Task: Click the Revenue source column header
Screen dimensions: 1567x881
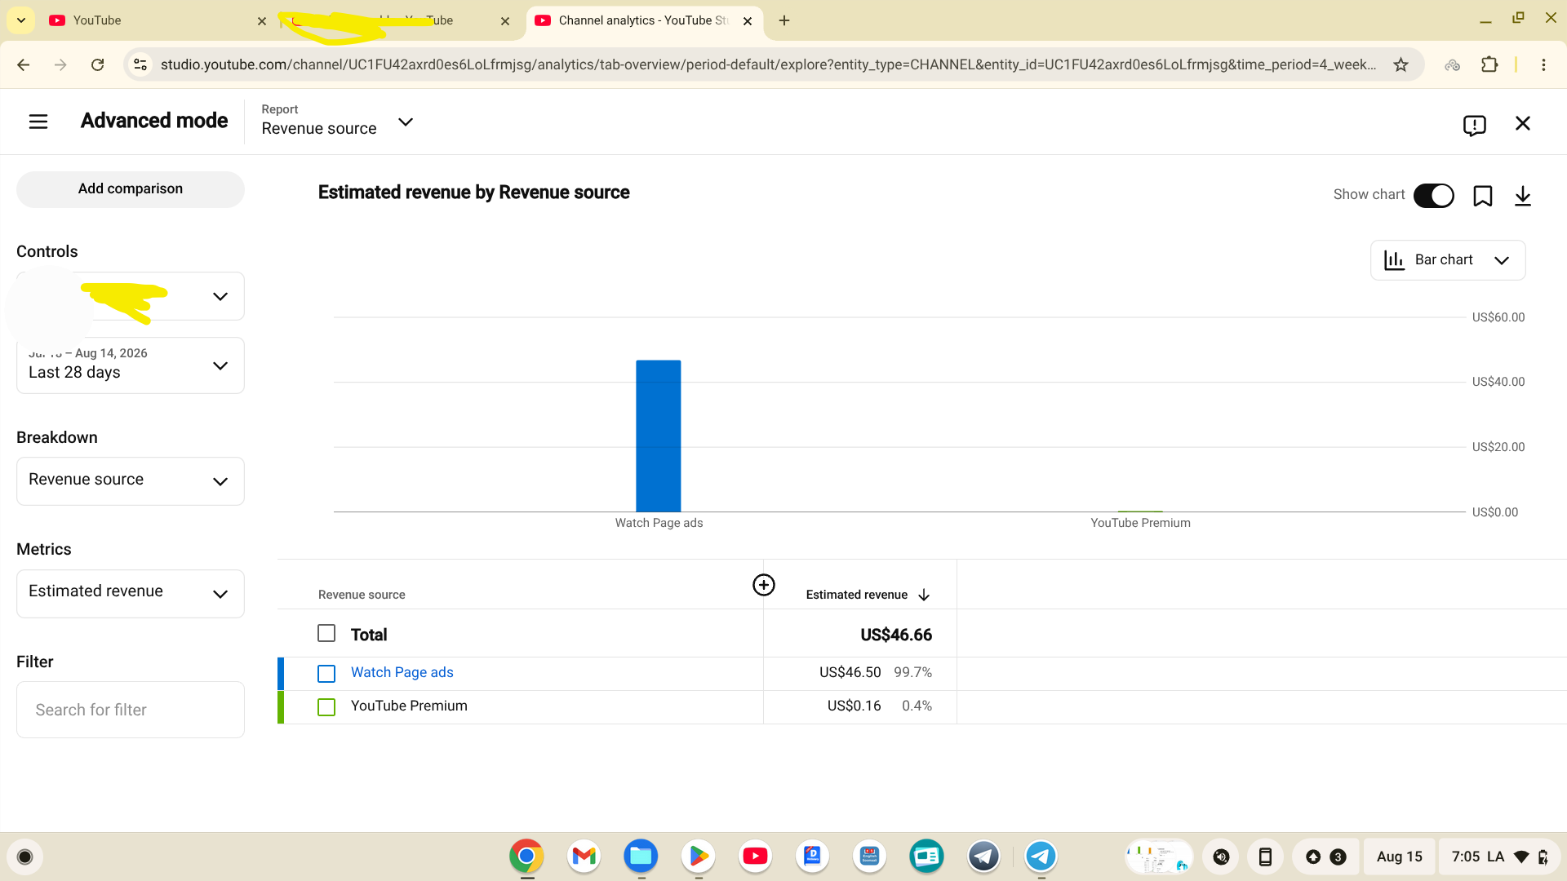Action: pyautogui.click(x=362, y=595)
